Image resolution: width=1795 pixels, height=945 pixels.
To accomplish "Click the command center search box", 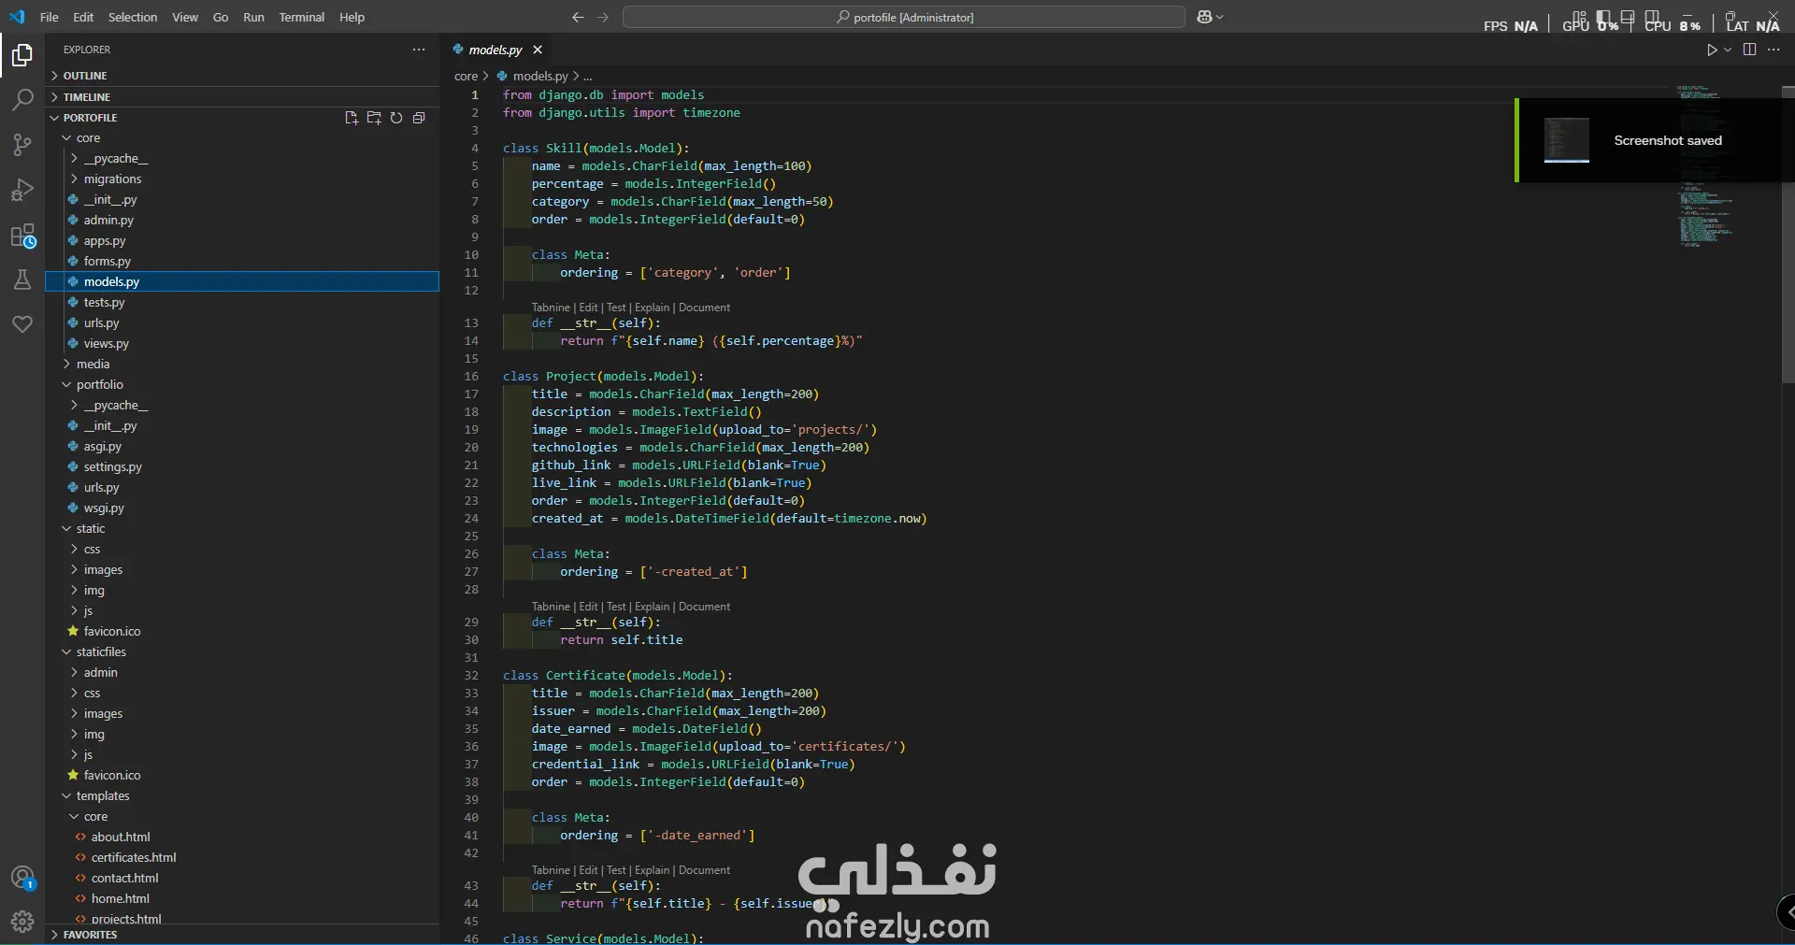I will point(904,17).
